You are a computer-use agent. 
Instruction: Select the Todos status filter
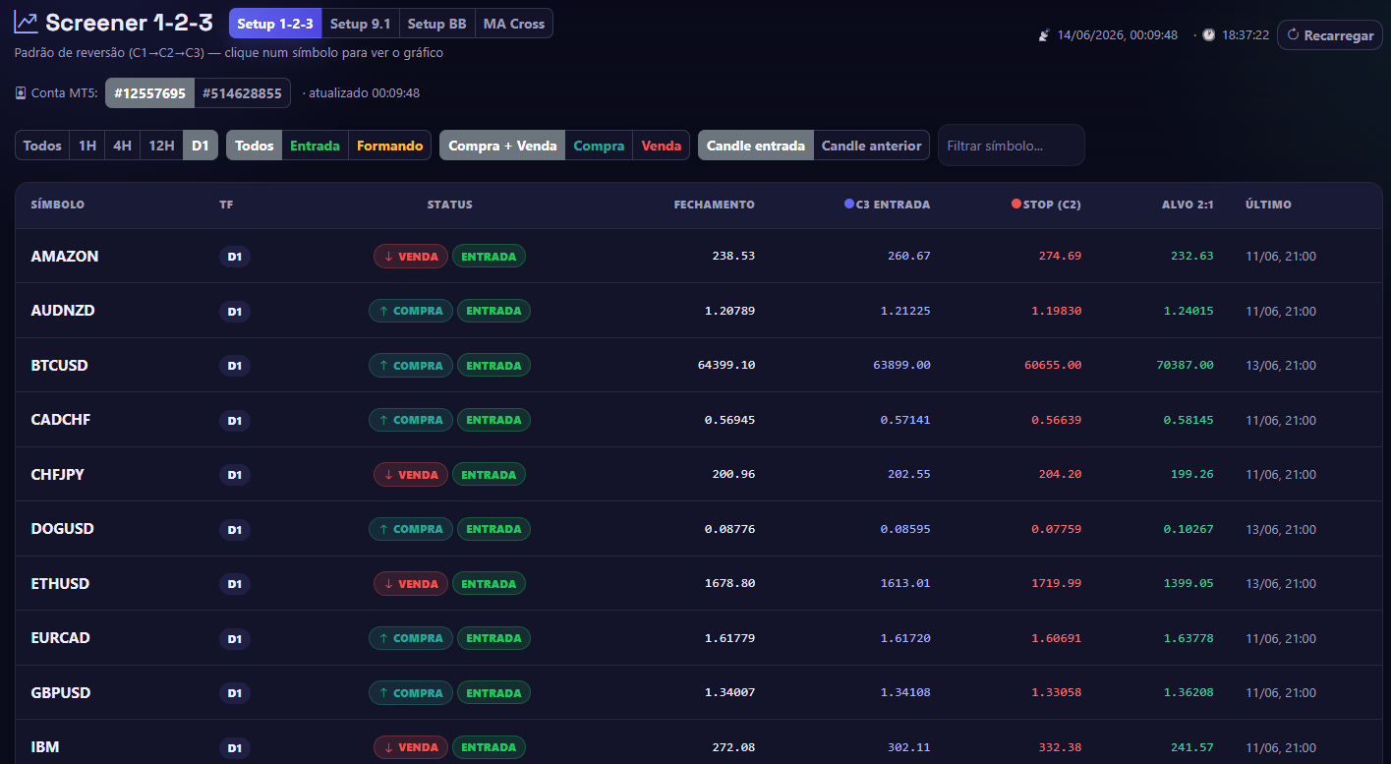pyautogui.click(x=255, y=146)
